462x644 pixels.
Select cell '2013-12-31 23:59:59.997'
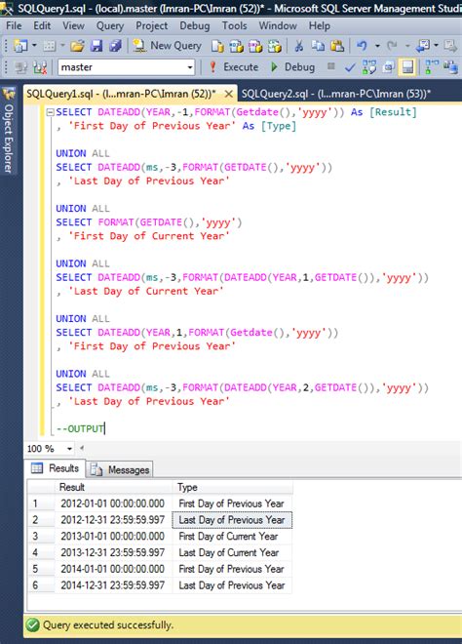tap(113, 552)
